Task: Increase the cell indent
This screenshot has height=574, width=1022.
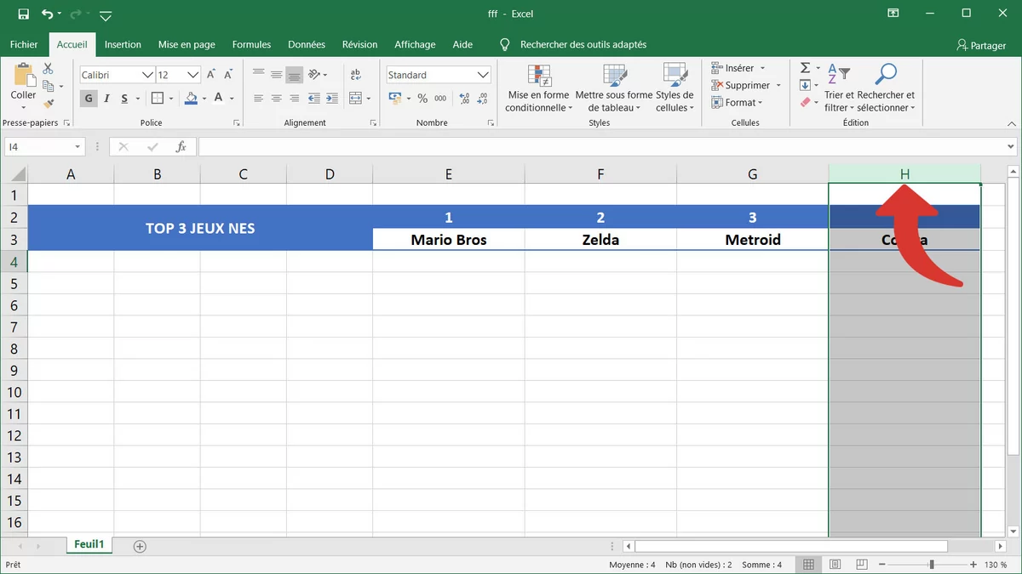Action: pos(332,99)
